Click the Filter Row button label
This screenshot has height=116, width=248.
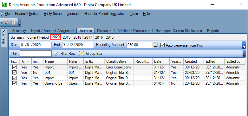[x=68, y=54]
